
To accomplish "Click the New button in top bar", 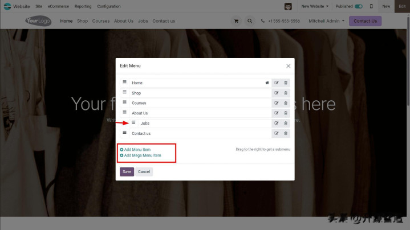I will 386,6.
